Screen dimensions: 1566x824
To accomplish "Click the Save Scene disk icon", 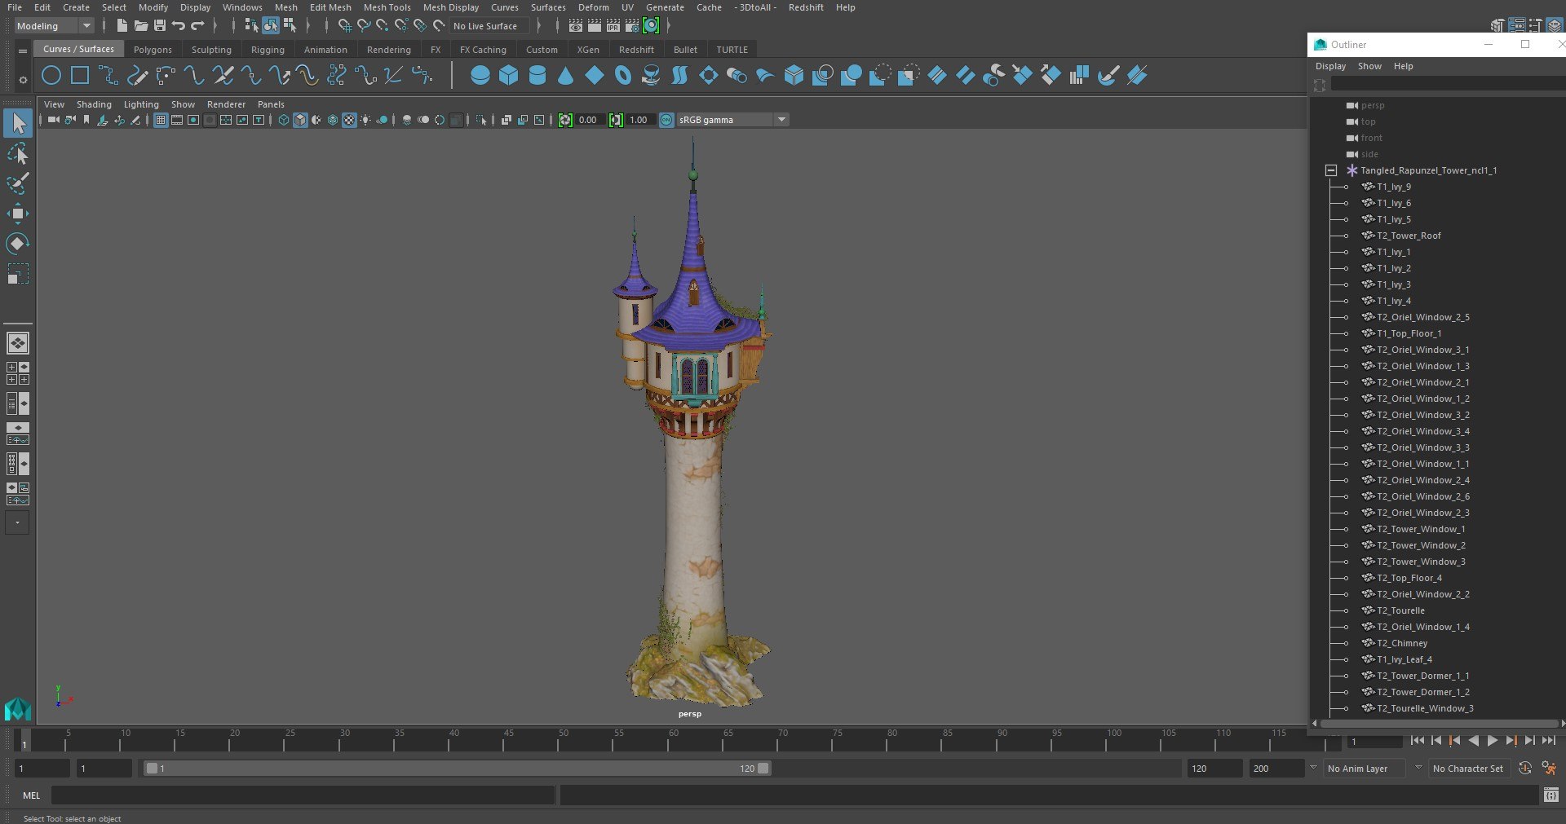I will pos(160,26).
